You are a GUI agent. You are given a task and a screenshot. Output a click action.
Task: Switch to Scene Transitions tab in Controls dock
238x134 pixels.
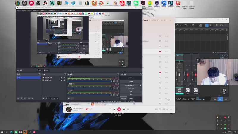click(x=131, y=99)
